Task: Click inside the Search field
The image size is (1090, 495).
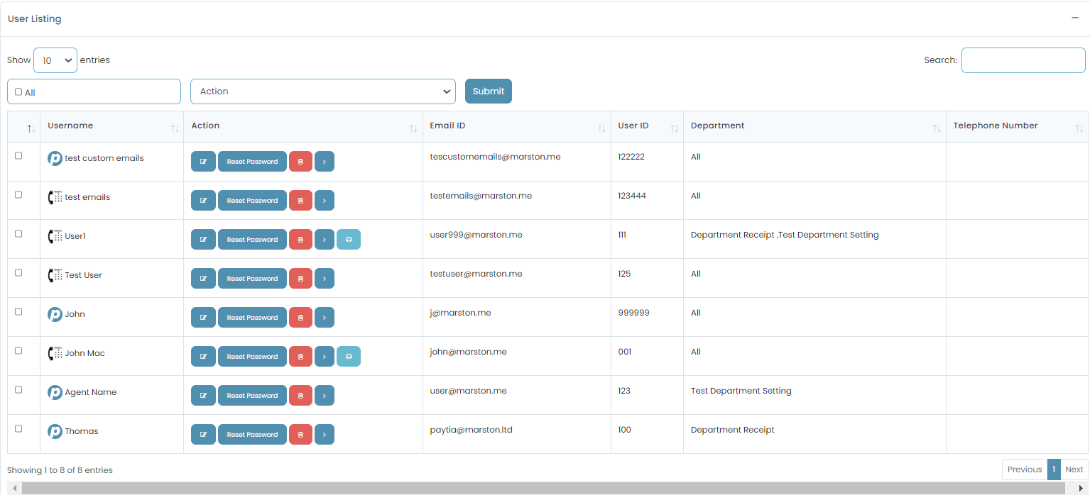Action: pyautogui.click(x=1023, y=60)
